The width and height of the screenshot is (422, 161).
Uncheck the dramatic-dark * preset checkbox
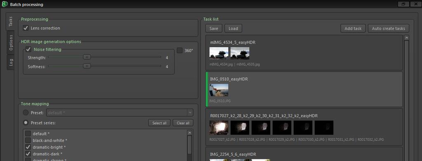(x=28, y=154)
